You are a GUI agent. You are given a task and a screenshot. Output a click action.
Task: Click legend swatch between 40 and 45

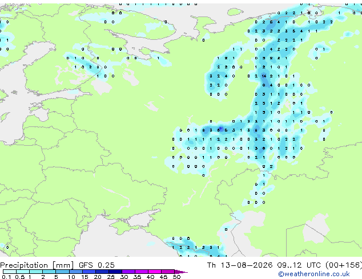(155, 272)
